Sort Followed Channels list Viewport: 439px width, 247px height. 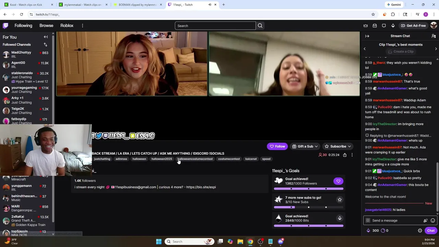(45, 45)
